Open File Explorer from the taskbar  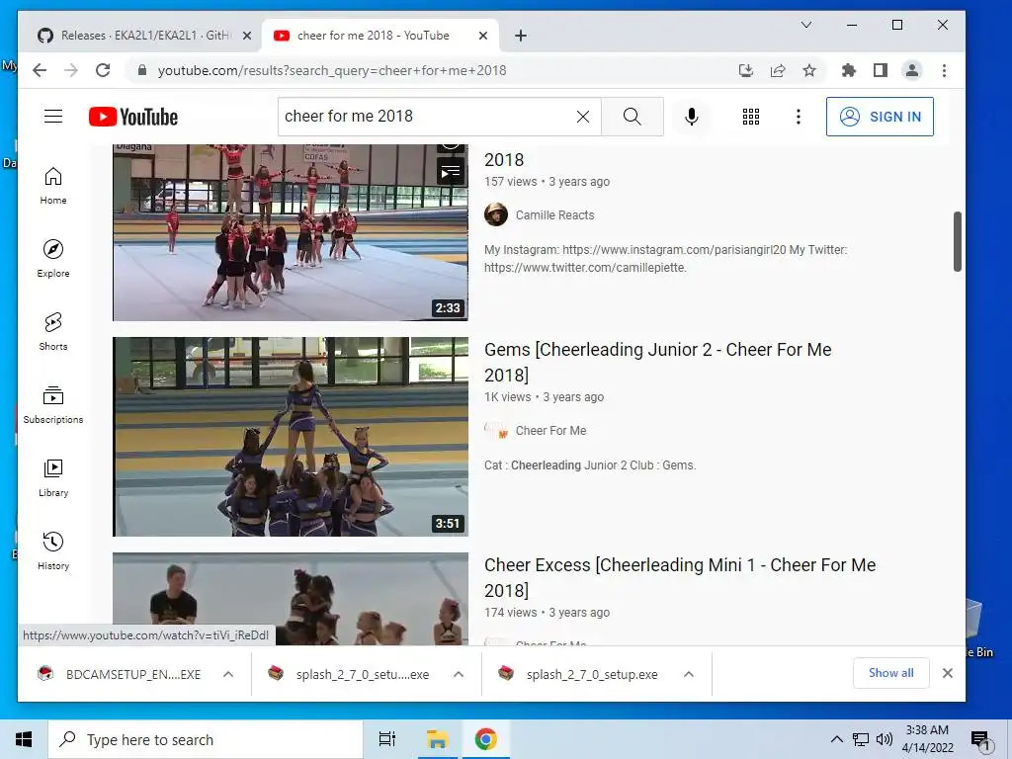[x=438, y=739]
